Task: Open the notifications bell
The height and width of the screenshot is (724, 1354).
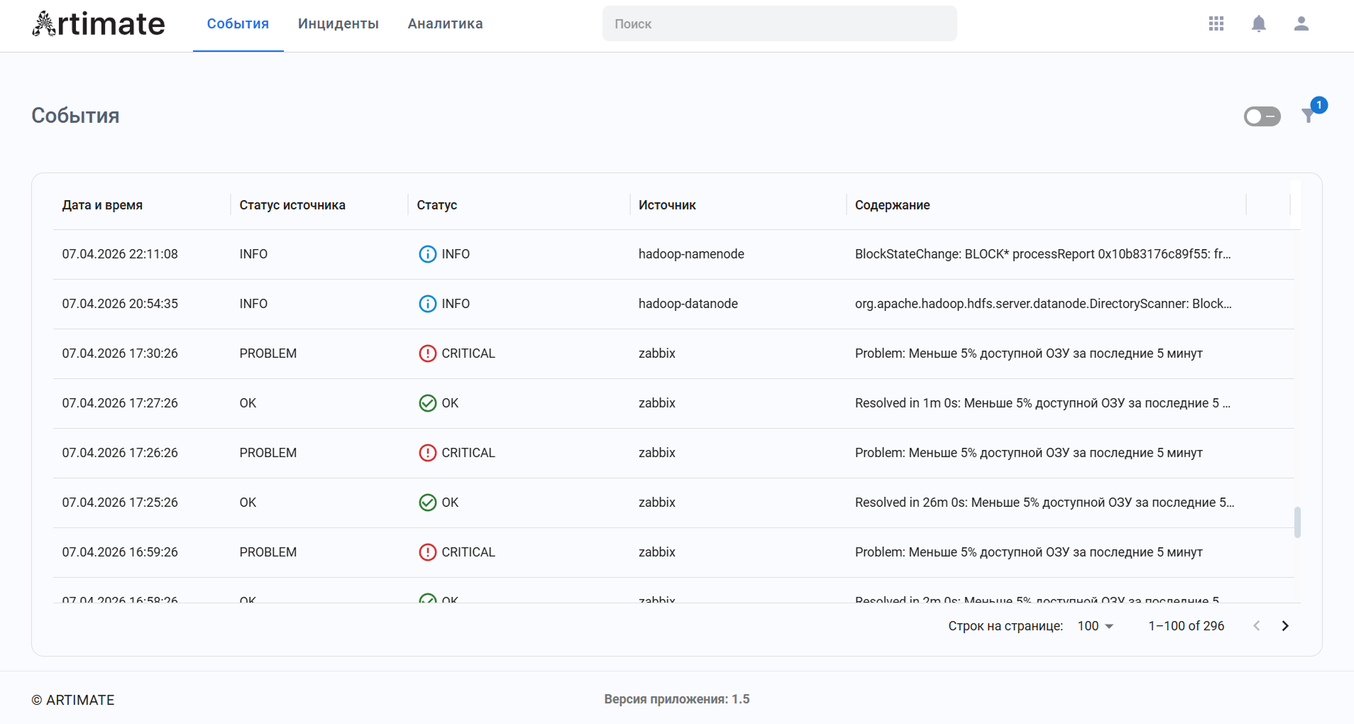Action: [x=1258, y=23]
